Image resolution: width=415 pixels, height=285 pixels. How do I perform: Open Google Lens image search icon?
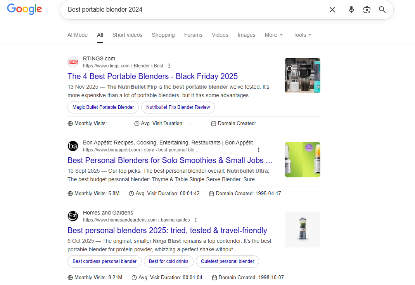pyautogui.click(x=367, y=10)
